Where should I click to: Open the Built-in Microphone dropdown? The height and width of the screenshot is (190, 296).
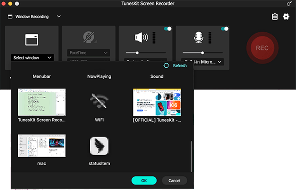pos(203,62)
